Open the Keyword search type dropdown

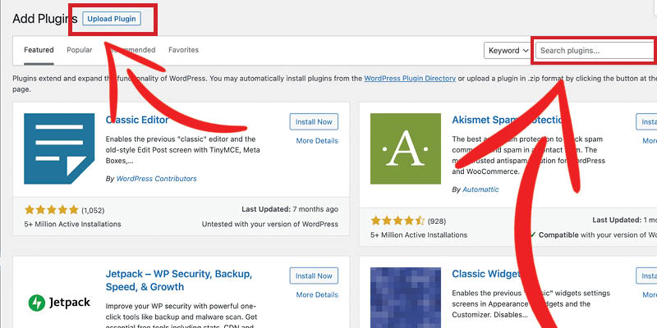508,51
